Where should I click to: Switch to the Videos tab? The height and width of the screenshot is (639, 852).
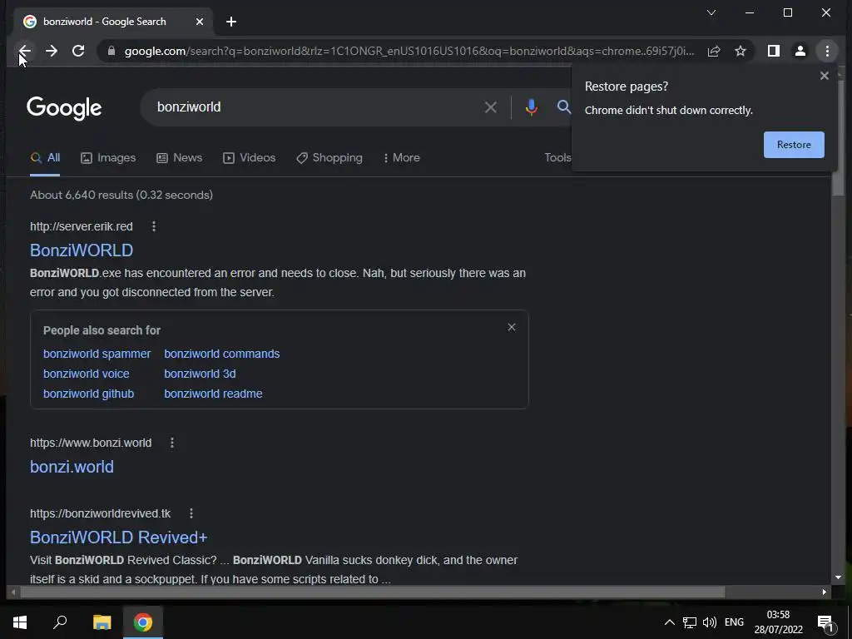click(250, 157)
